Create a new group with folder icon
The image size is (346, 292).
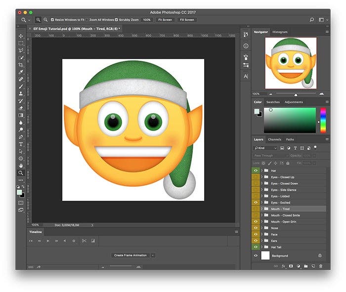[x=305, y=266]
